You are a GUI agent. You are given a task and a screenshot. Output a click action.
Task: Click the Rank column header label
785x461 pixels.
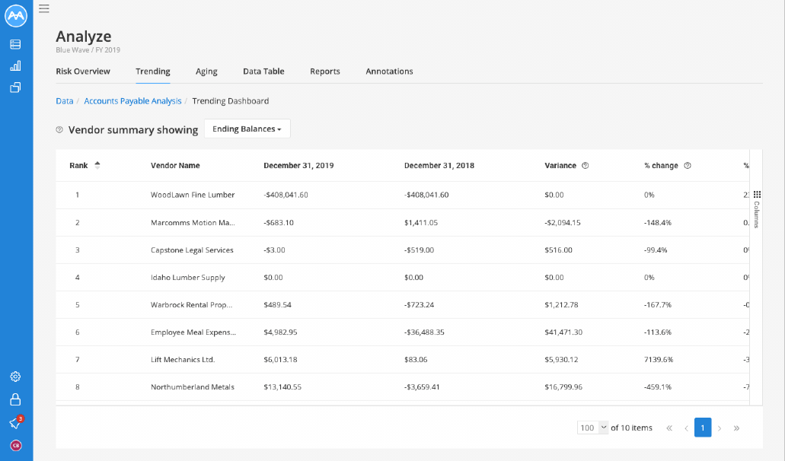point(78,166)
